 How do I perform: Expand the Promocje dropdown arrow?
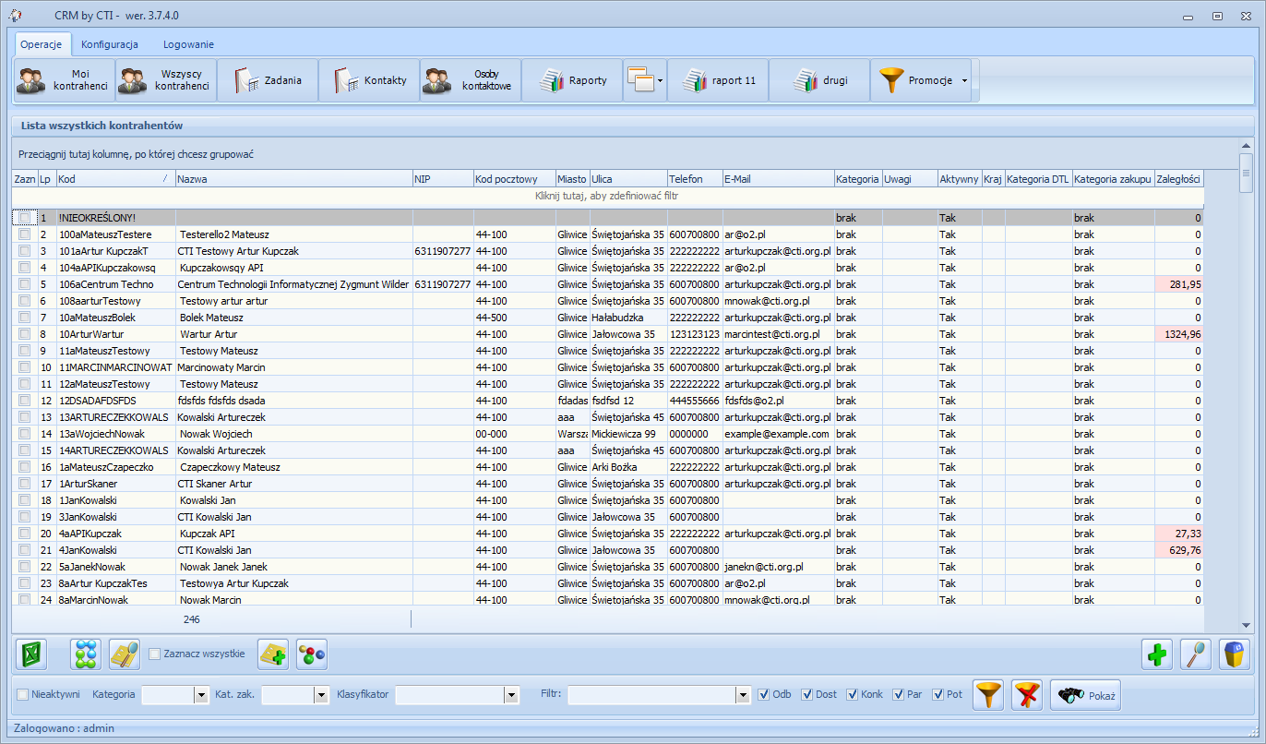965,80
